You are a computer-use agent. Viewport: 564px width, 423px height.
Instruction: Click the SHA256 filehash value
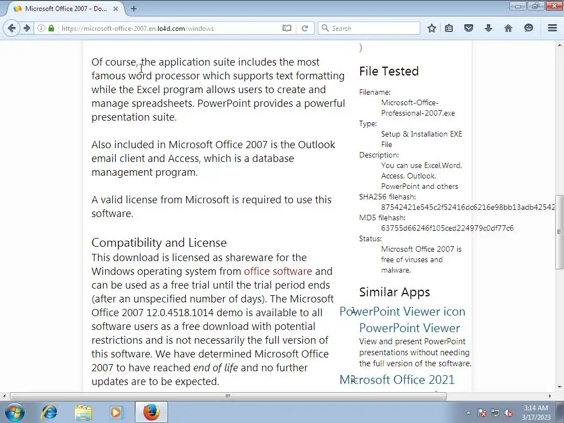[x=468, y=207]
